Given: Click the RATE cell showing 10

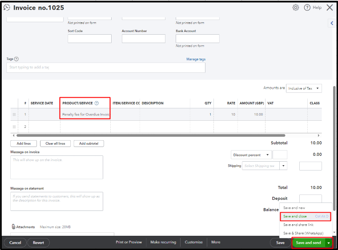Looking at the screenshot, I should tap(225, 115).
